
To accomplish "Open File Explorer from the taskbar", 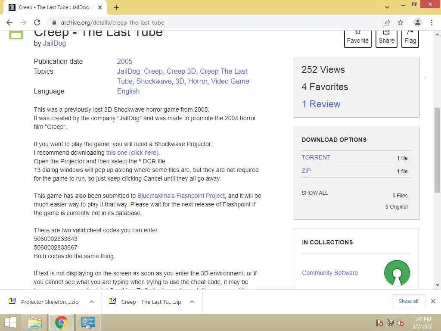I will tap(35, 322).
